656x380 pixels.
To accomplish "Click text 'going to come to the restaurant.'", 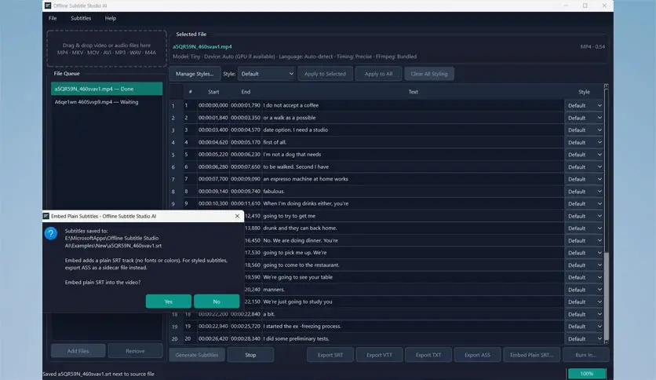I will [x=301, y=265].
